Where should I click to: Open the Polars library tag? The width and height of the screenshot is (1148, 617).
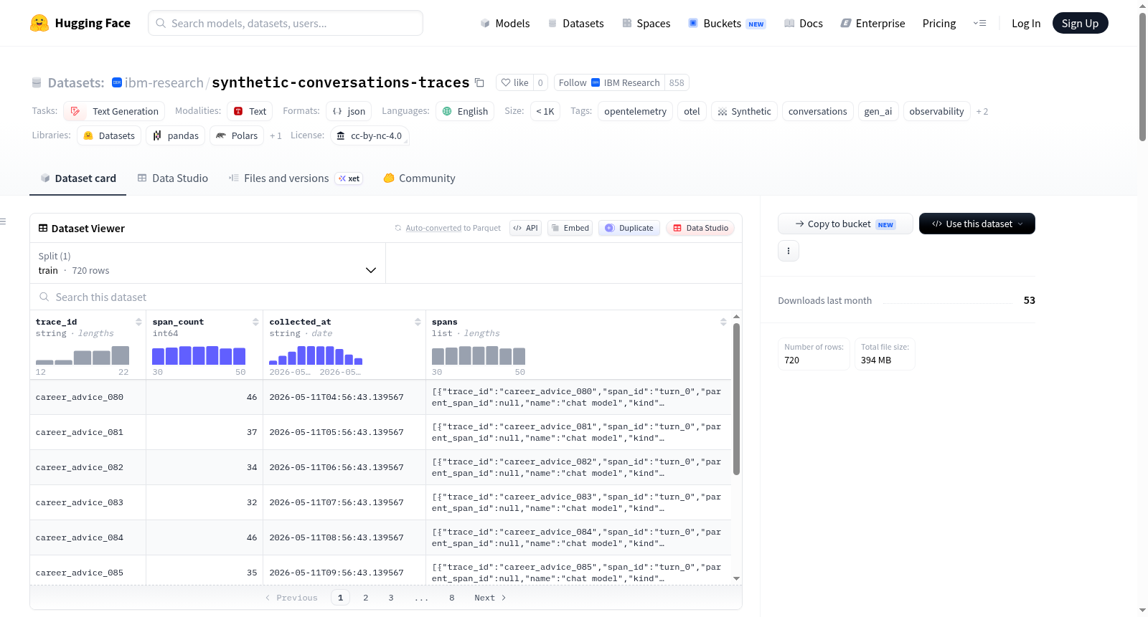pyautogui.click(x=237, y=135)
